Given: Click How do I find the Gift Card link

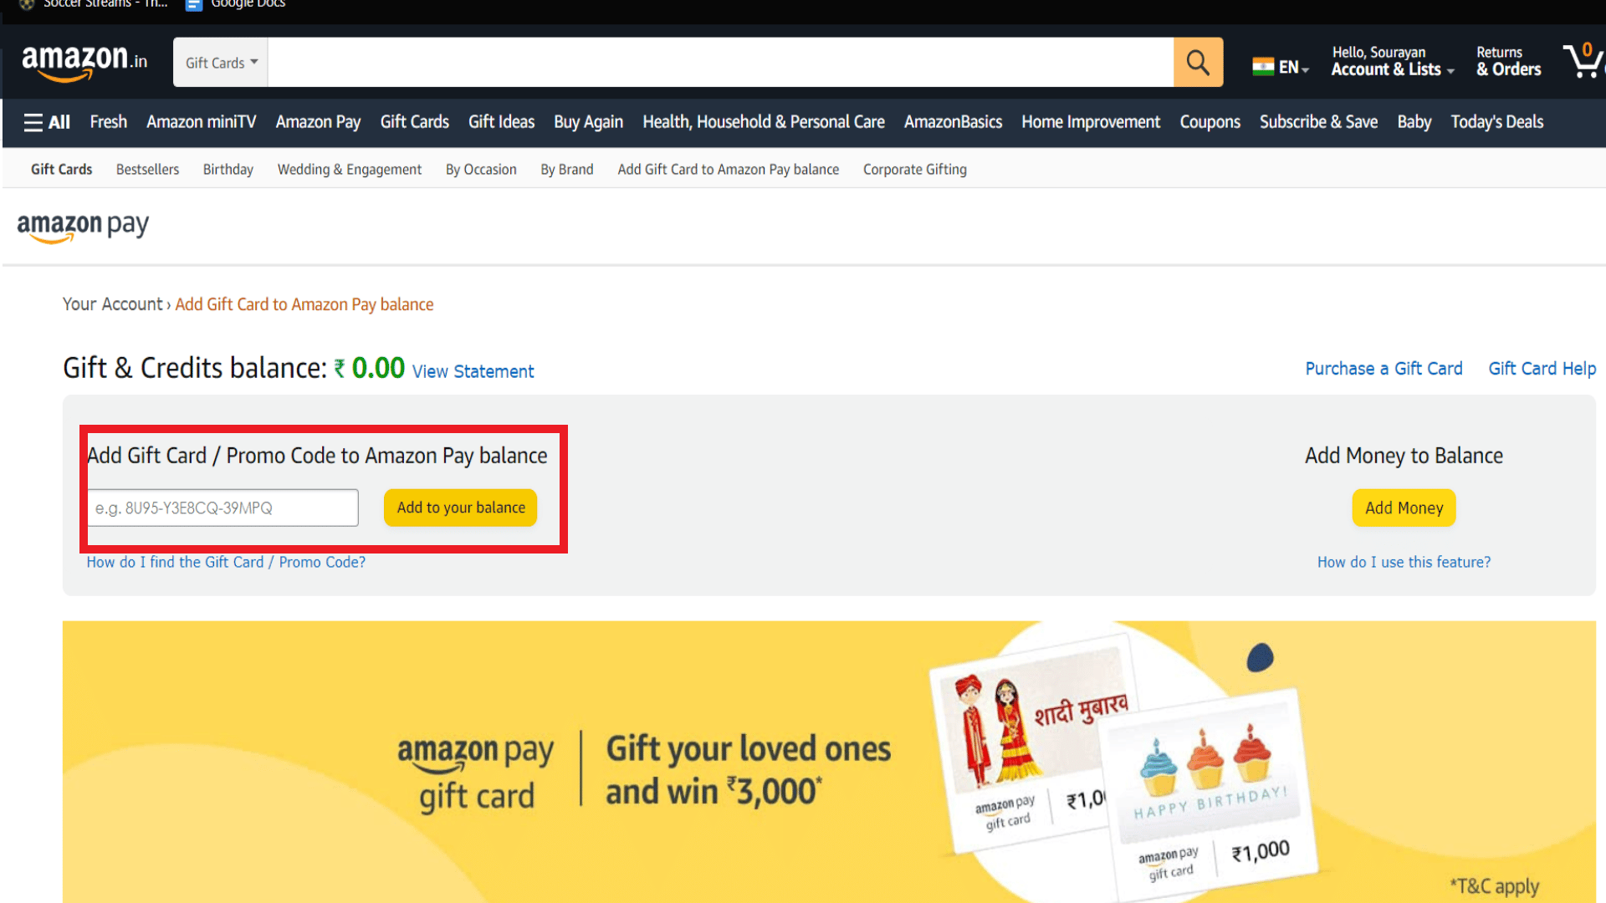Looking at the screenshot, I should point(226,563).
